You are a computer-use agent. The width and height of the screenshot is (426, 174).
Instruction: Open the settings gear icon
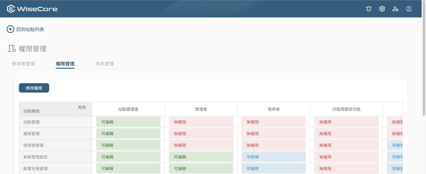tap(382, 9)
